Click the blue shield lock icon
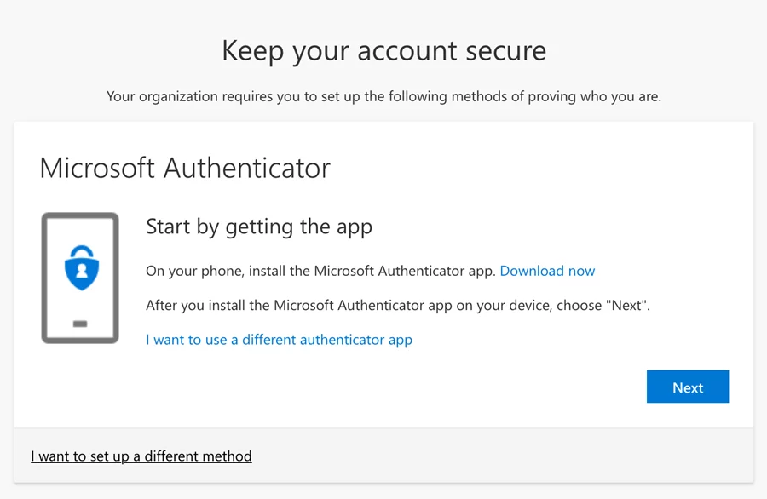767x499 pixels. [82, 269]
